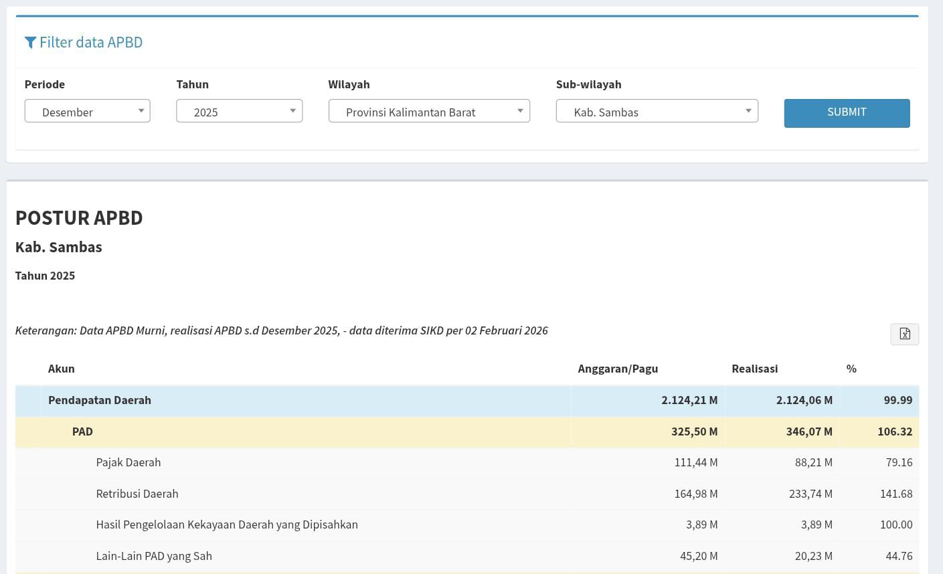
Task: Click the PAD row label
Action: (82, 432)
